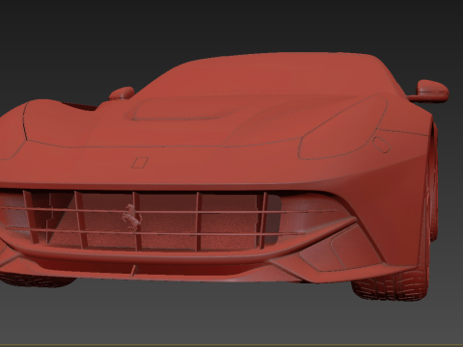
Task: Pick the rectangular hood badge outline
Action: [x=140, y=163]
